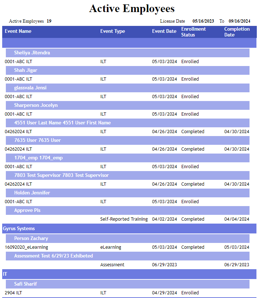
Task: Click the Event Date column header
Action: point(164,31)
